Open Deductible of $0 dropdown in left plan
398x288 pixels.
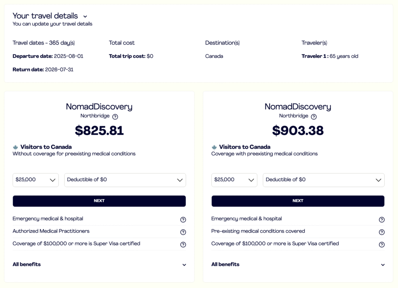[125, 180]
